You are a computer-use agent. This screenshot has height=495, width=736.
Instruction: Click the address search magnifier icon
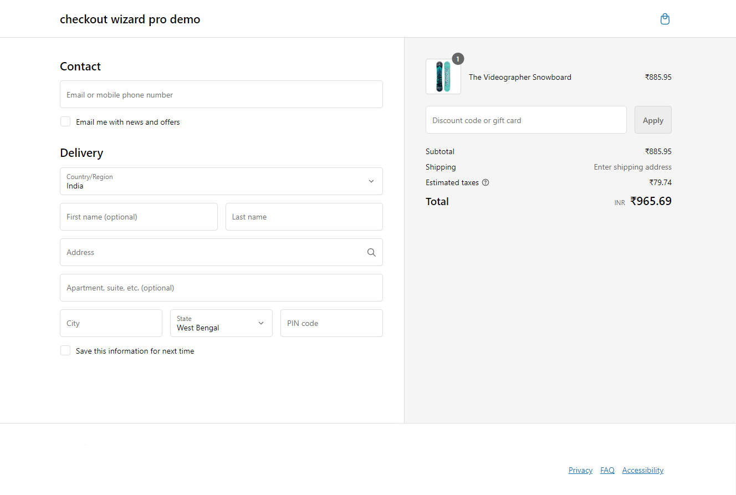371,252
